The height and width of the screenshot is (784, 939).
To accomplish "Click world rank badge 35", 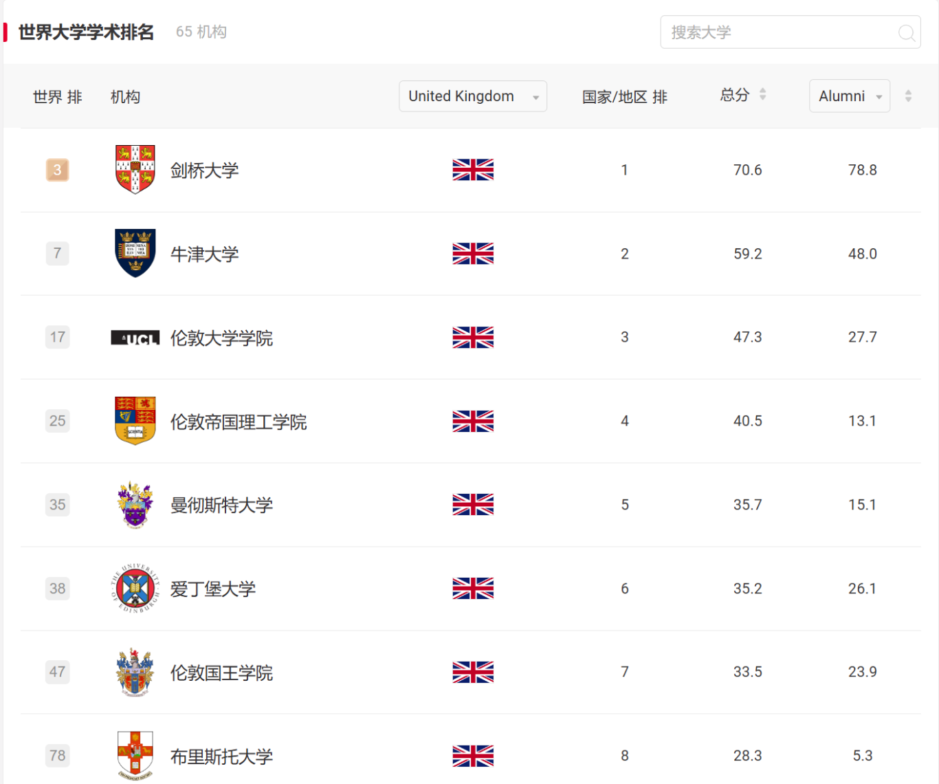I will coord(58,505).
